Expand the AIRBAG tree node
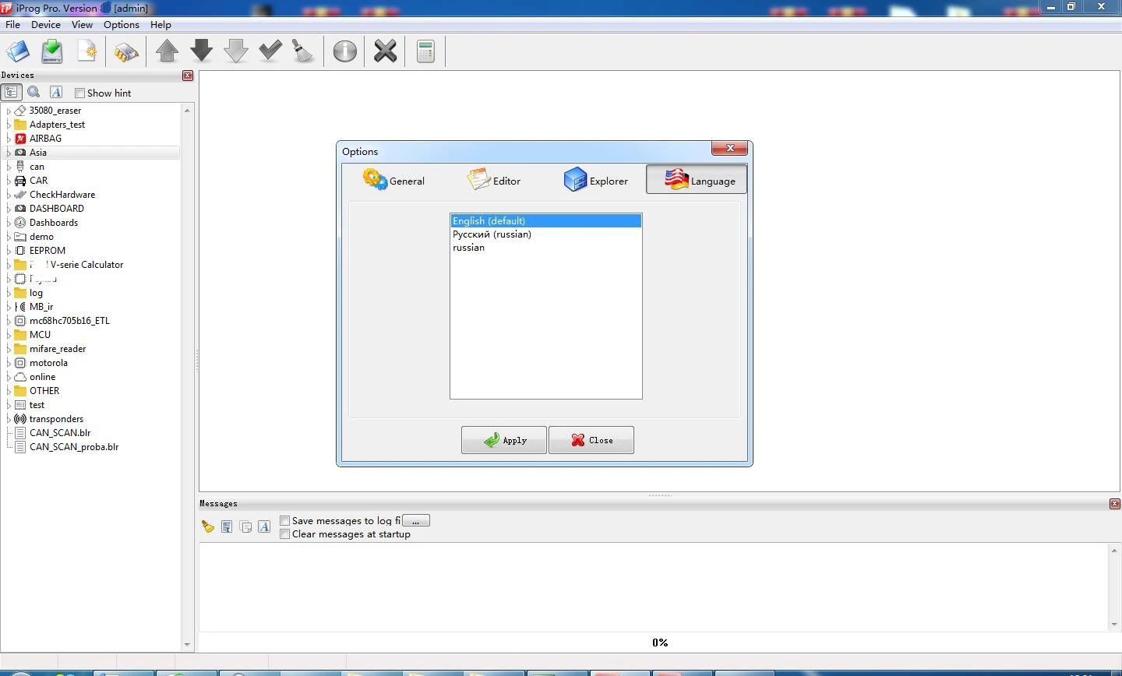 click(9, 139)
